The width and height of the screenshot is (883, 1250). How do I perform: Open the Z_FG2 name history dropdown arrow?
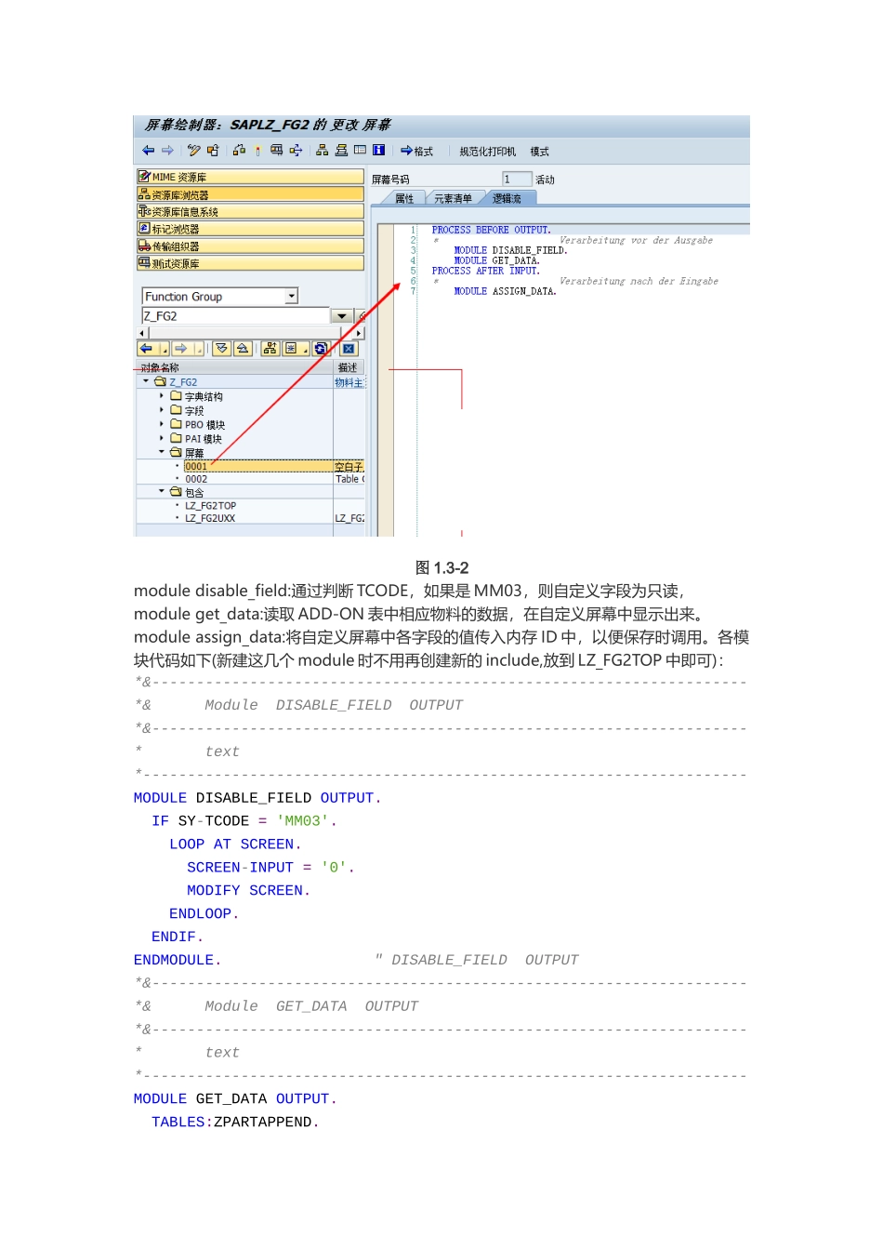(341, 316)
